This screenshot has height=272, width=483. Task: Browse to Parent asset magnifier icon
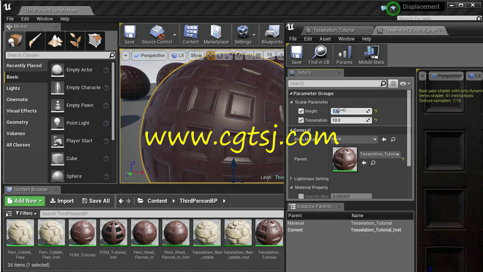(373, 163)
